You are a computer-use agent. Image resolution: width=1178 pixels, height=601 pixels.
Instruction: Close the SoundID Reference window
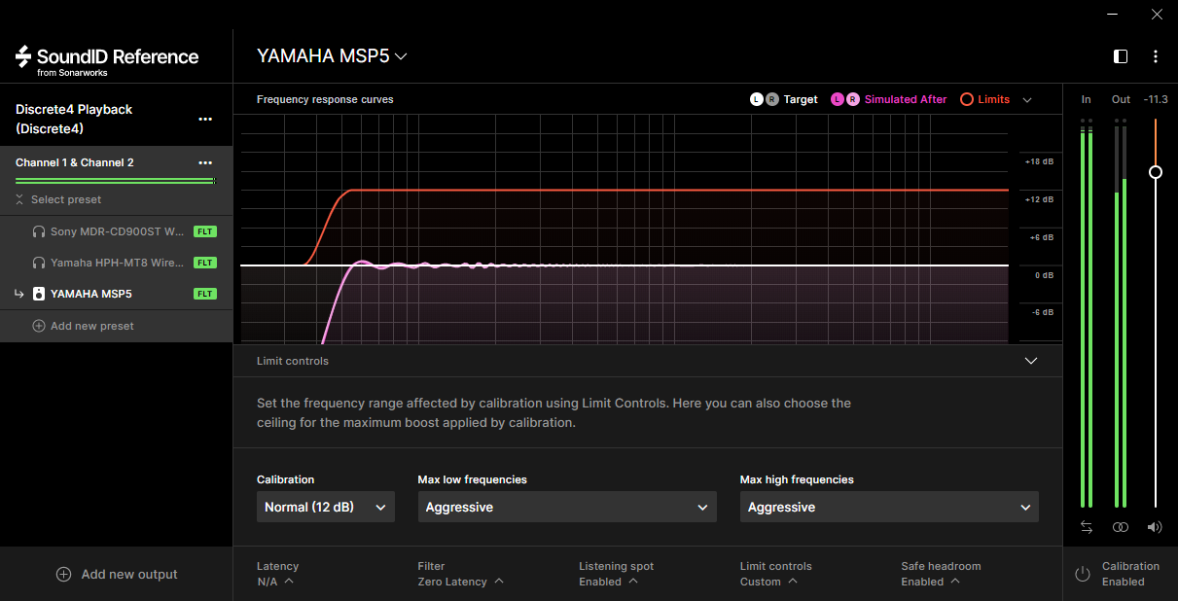tap(1156, 15)
